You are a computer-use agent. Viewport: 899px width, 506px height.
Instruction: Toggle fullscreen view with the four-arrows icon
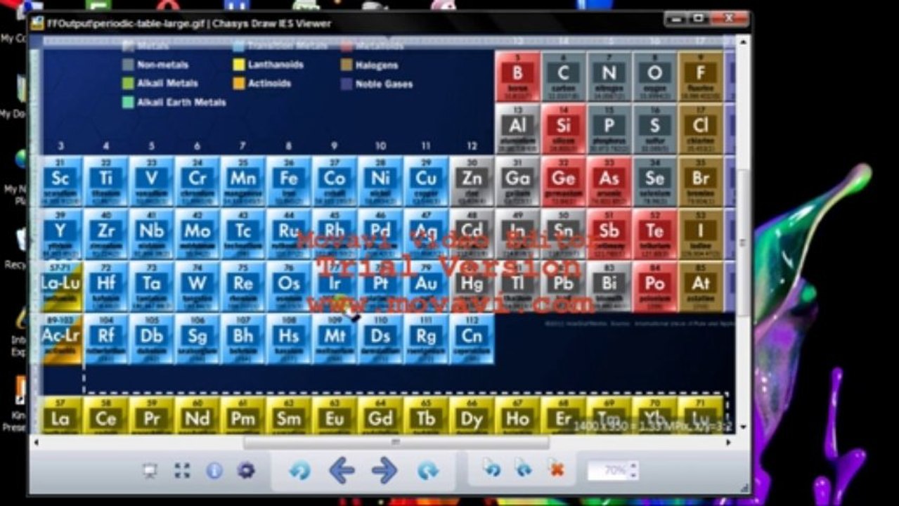(x=182, y=471)
